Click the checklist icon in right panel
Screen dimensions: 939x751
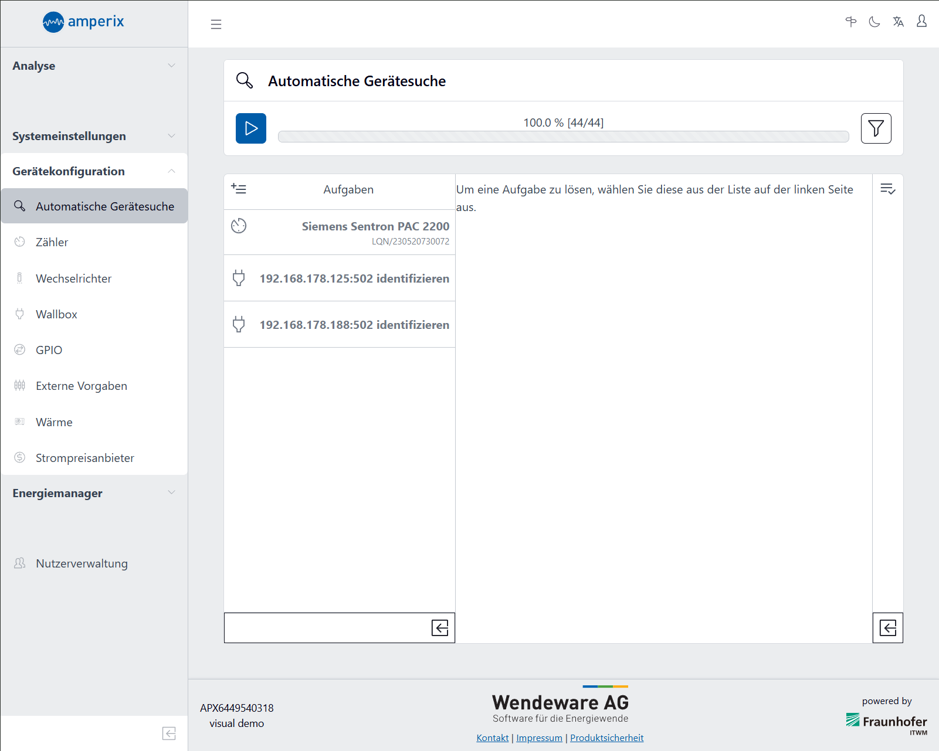pos(887,189)
